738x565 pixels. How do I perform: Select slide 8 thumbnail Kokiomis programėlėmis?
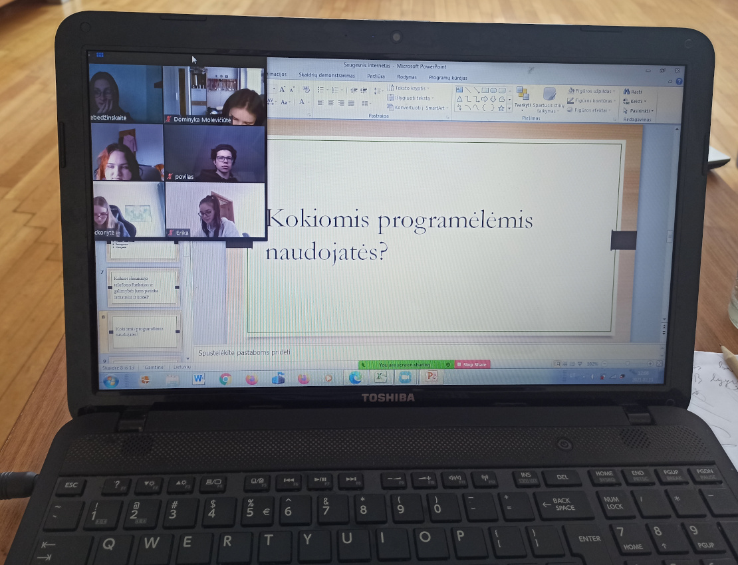pos(144,332)
